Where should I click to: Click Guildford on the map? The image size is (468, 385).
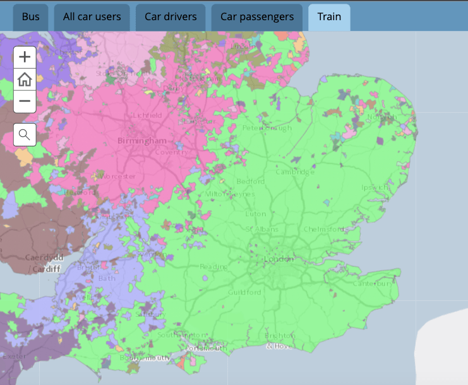pos(244,293)
